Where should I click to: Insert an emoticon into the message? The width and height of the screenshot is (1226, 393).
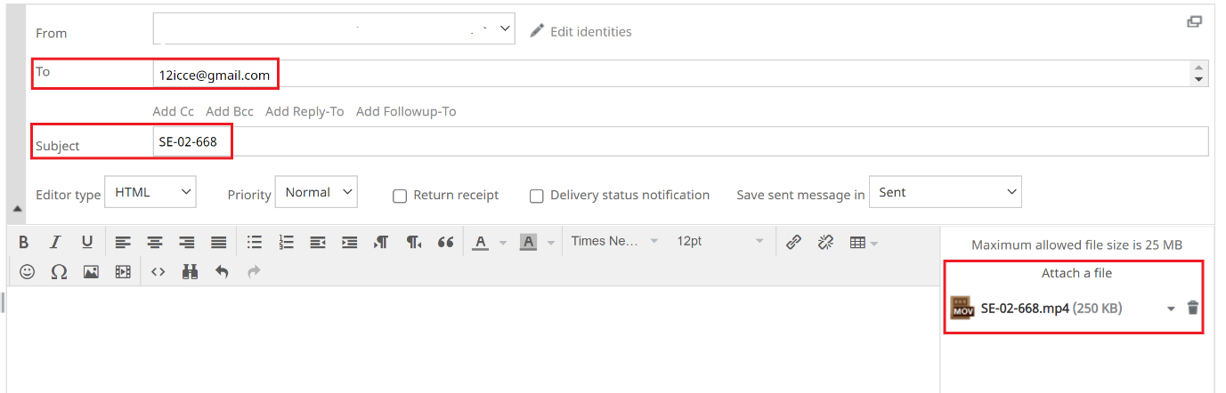[x=28, y=272]
